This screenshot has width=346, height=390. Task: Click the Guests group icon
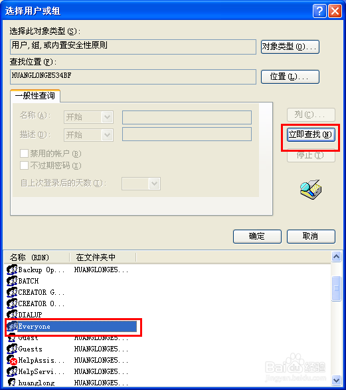[x=12, y=349]
